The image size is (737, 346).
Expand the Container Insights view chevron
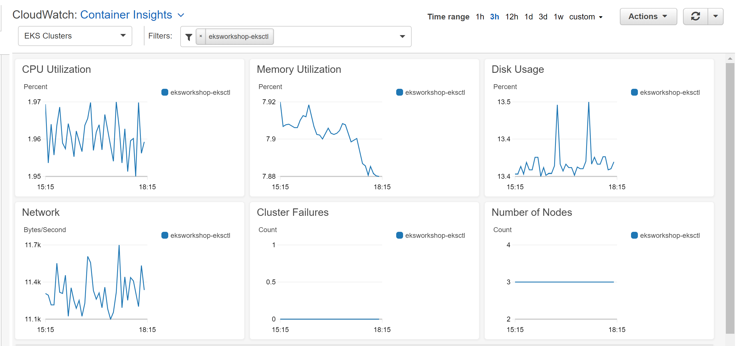pos(181,15)
